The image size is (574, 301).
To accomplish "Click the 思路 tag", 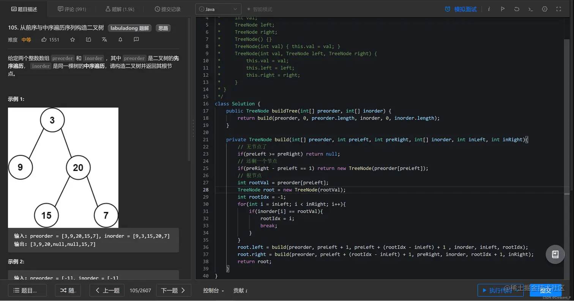I will point(163,28).
